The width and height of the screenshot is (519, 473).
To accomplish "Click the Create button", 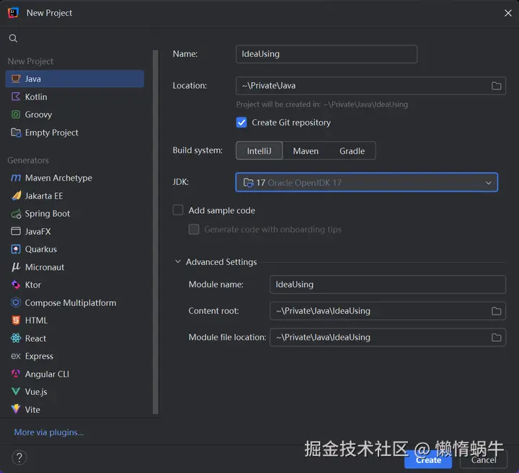I will click(428, 460).
